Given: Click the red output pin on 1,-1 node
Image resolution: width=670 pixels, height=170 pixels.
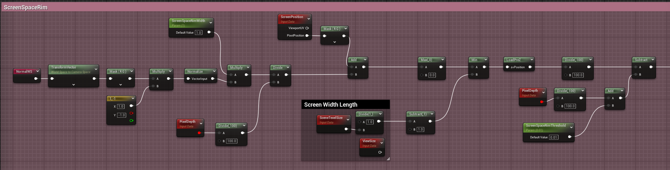Looking at the screenshot, I should [131, 113].
